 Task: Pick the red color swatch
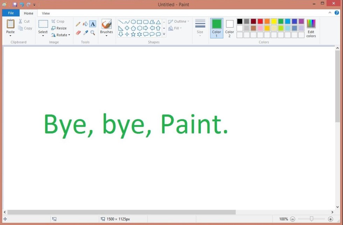pos(260,21)
